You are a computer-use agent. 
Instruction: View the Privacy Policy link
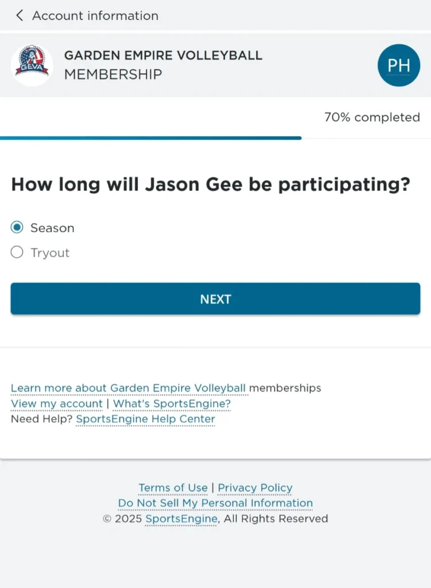pyautogui.click(x=255, y=488)
